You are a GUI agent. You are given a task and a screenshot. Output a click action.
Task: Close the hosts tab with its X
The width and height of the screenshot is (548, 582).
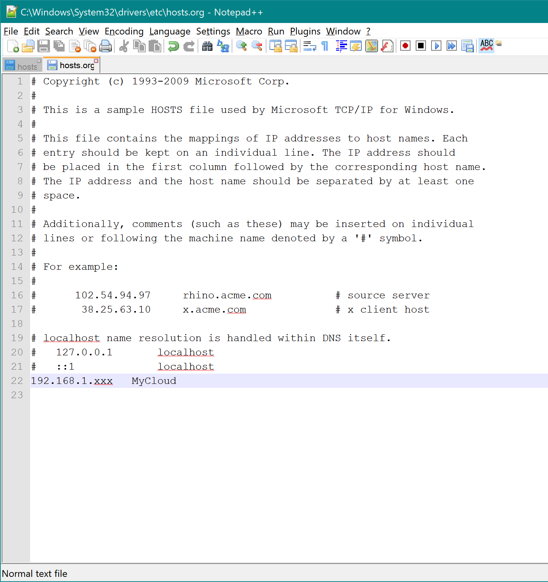[39, 61]
